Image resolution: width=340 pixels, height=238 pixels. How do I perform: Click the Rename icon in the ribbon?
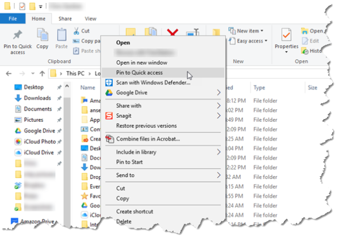[193, 32]
